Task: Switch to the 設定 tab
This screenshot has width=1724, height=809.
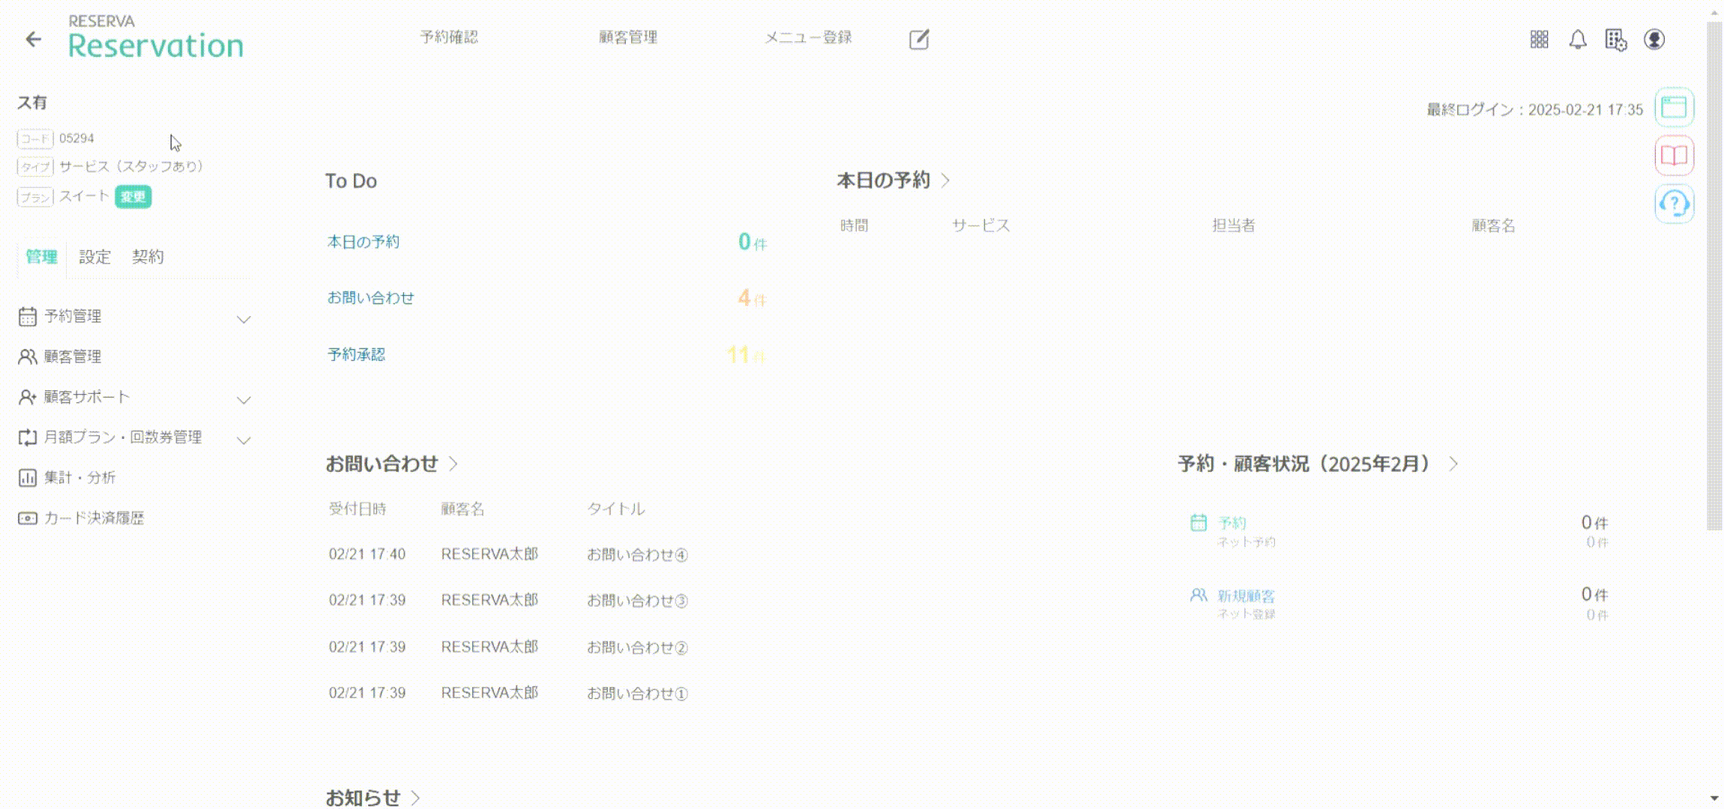Action: pyautogui.click(x=94, y=257)
